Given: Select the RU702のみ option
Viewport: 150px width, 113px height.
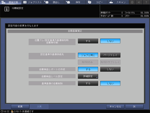Looking at the screenshot, I should tap(88, 62).
